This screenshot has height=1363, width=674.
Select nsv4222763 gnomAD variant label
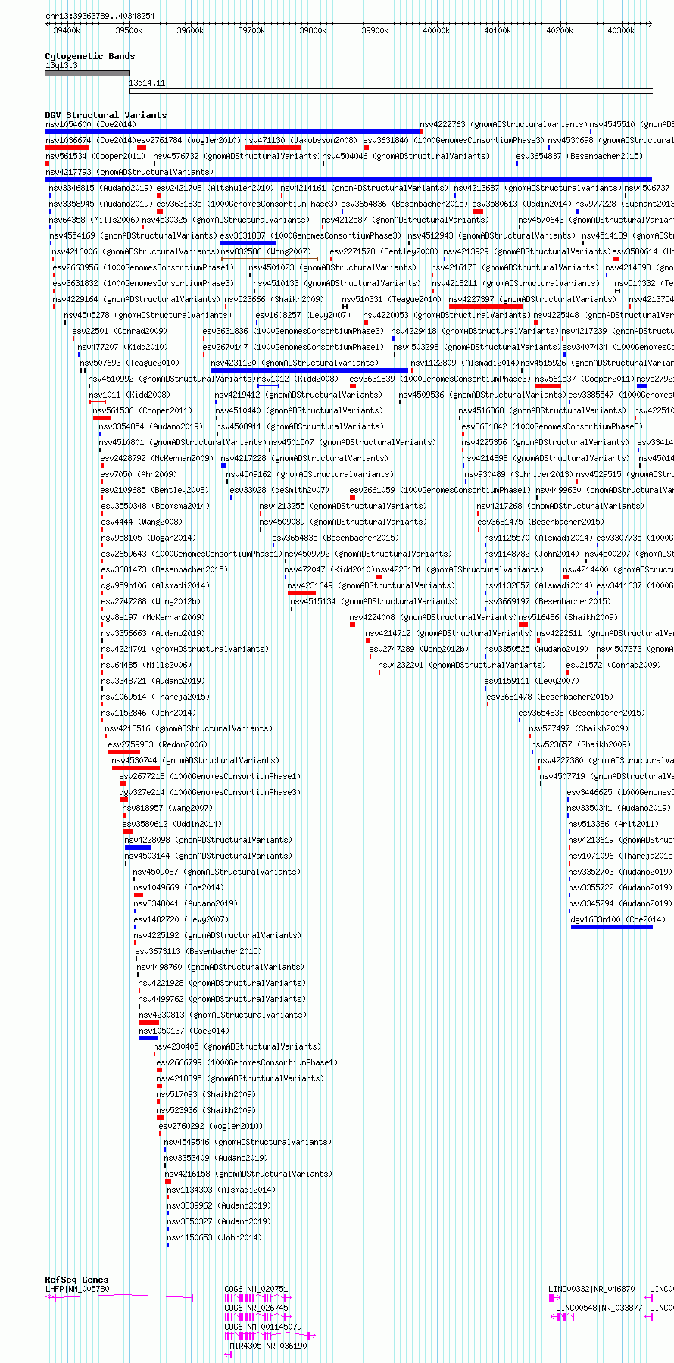pyautogui.click(x=504, y=124)
